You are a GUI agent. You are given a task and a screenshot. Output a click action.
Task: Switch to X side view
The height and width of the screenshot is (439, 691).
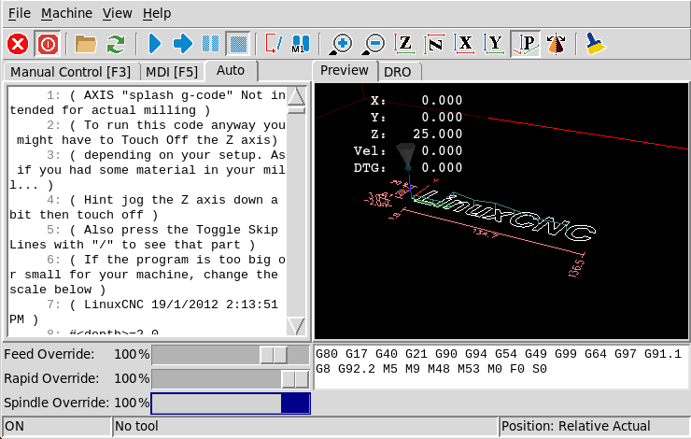(464, 44)
